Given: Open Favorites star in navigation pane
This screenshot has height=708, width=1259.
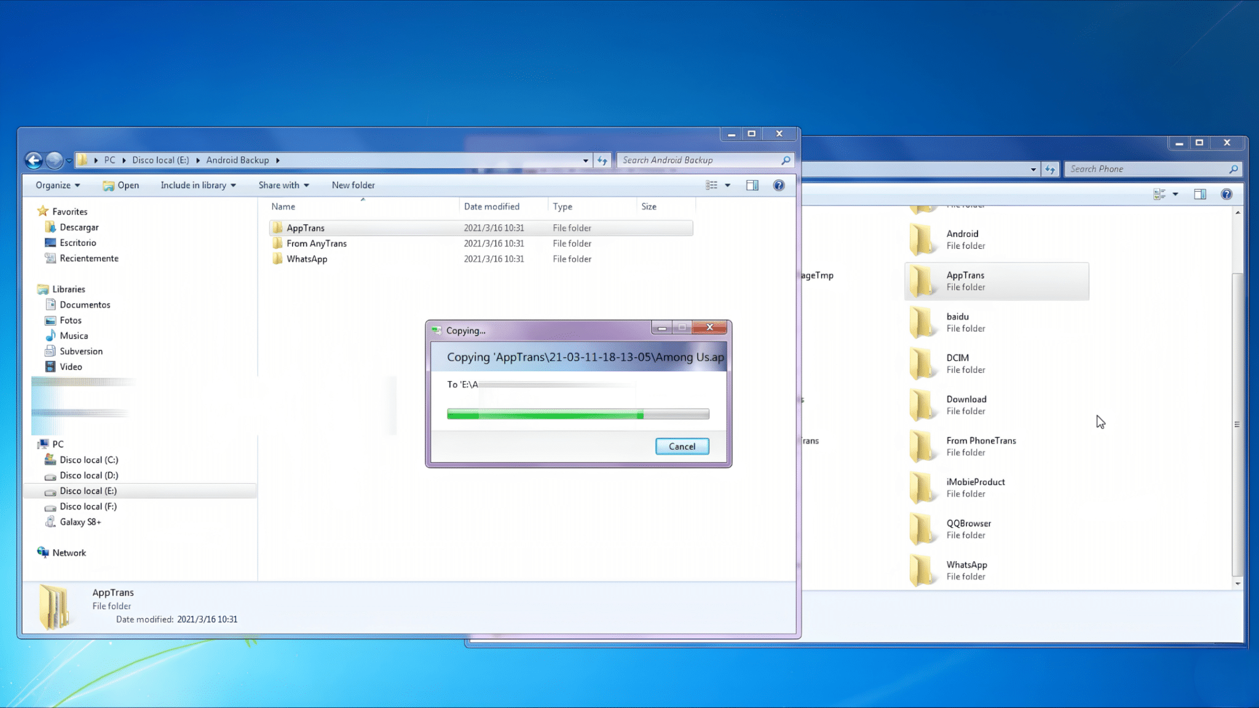Looking at the screenshot, I should (x=42, y=211).
